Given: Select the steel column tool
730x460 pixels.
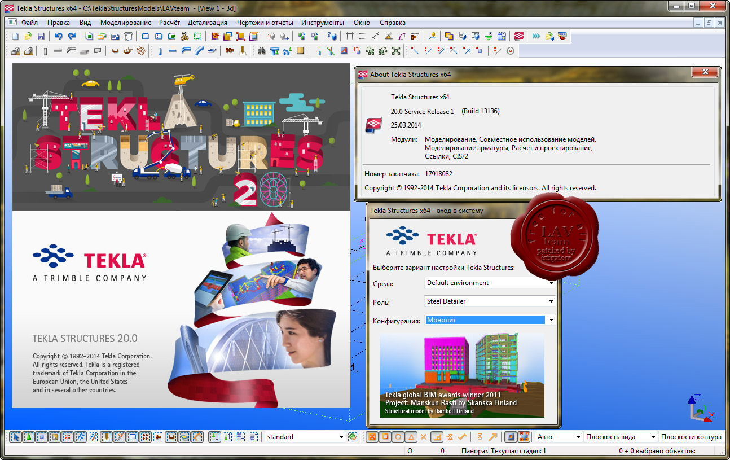Looking at the screenshot, I should 160,51.
